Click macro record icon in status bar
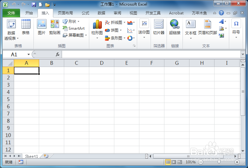Viewport: 248px width, 168px height. 21,162
